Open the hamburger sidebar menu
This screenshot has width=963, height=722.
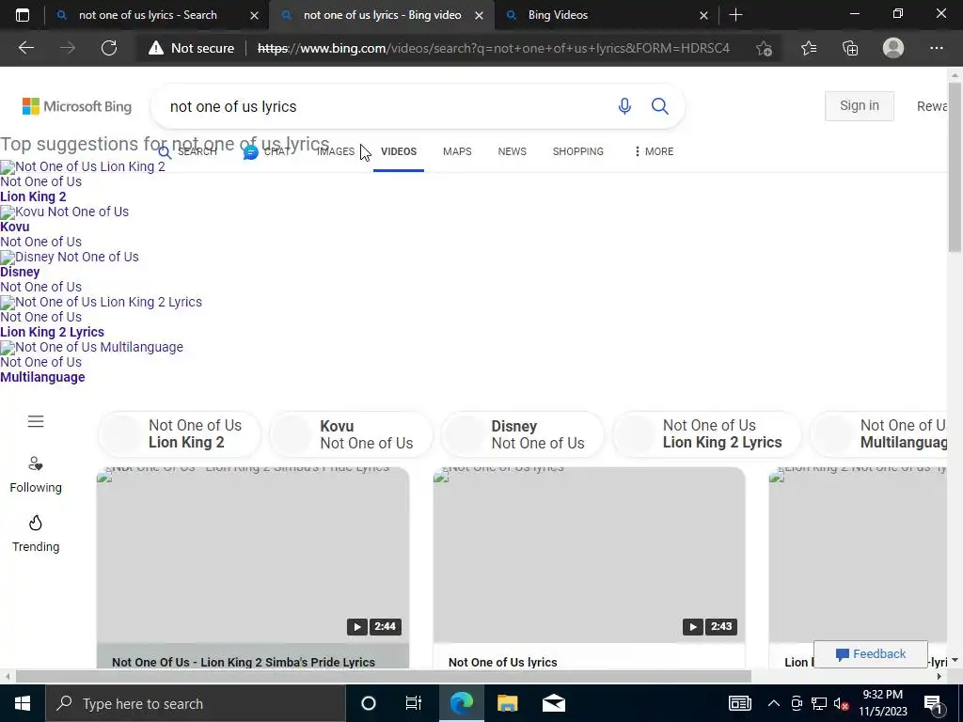pyautogui.click(x=36, y=421)
